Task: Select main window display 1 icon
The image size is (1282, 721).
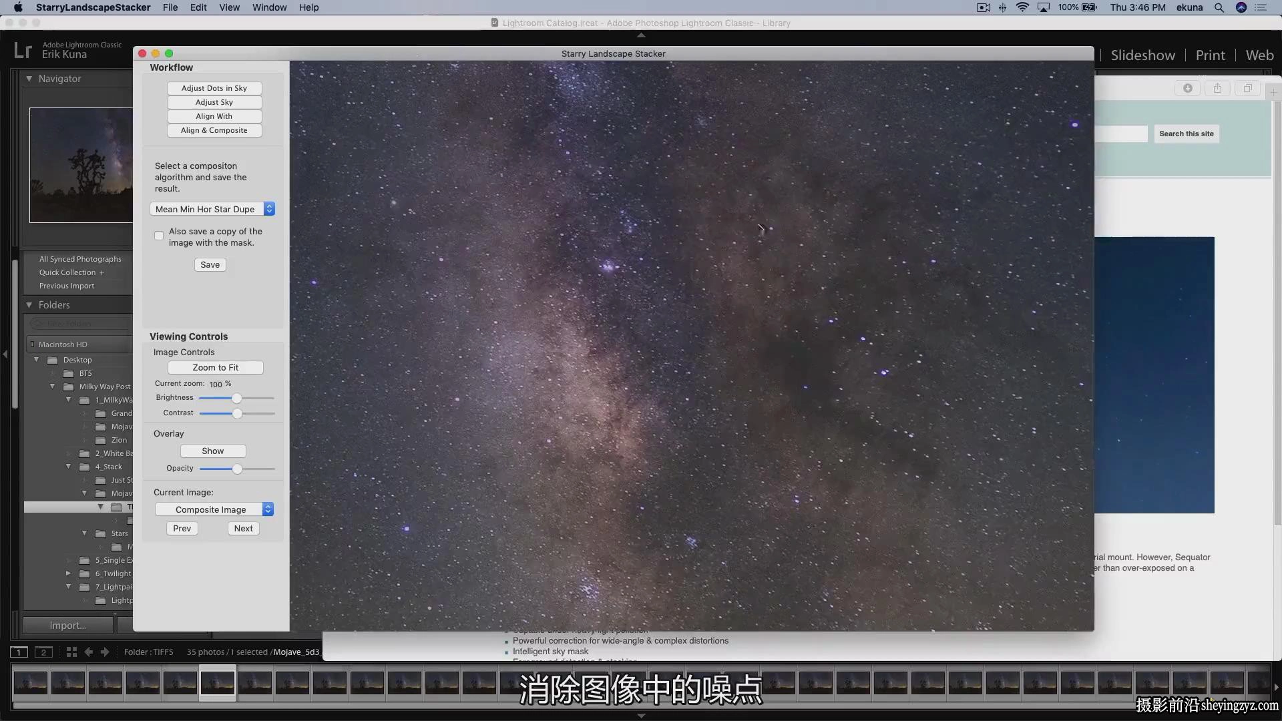Action: click(x=19, y=652)
